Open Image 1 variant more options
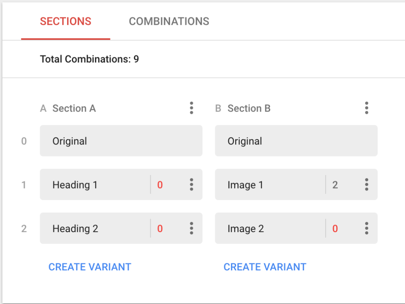The image size is (405, 304). pos(367,185)
